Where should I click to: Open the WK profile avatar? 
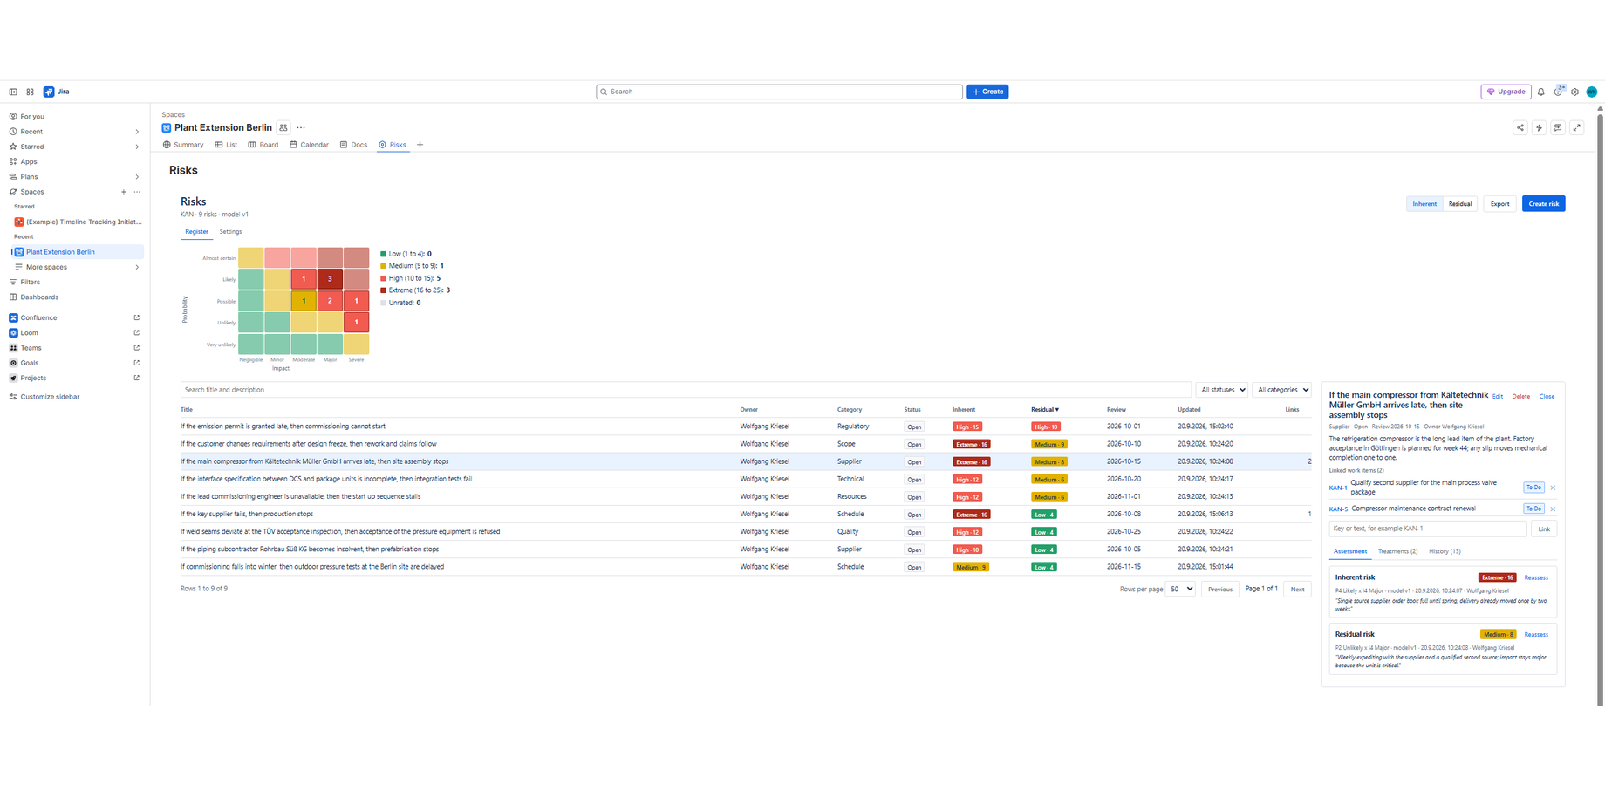1592,92
